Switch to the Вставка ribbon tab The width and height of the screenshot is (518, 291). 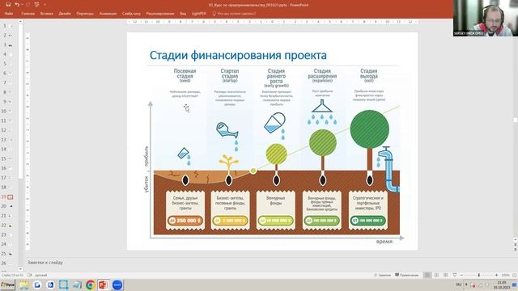[x=47, y=14]
